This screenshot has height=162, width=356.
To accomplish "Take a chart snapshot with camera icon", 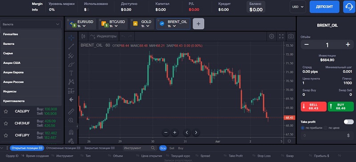I will click(x=291, y=36).
